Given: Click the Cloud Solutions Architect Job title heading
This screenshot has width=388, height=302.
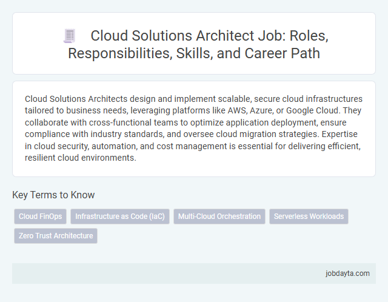Looking at the screenshot, I should 198,44.
